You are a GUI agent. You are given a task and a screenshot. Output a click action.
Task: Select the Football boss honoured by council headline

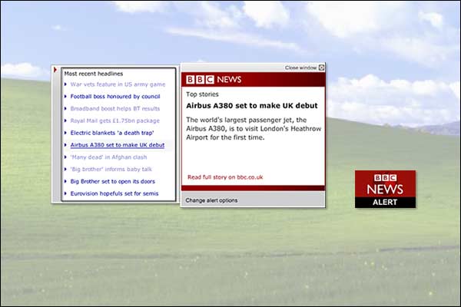[115, 97]
